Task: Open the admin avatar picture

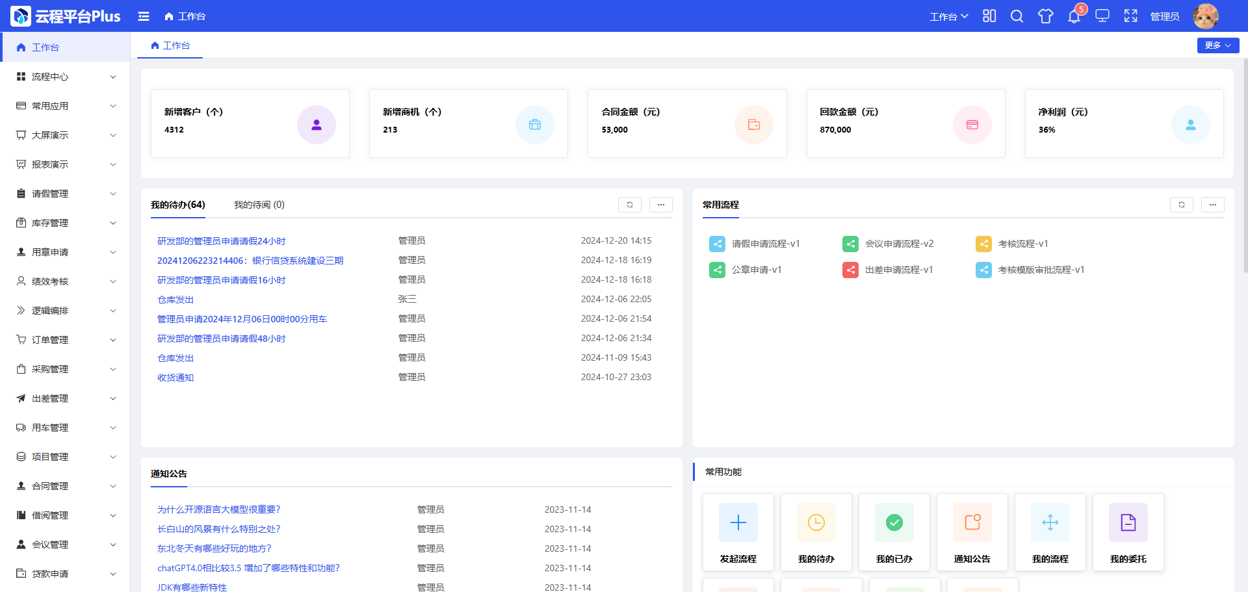Action: tap(1206, 16)
